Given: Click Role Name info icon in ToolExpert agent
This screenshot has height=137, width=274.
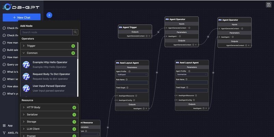Looking at the screenshot, I should click(127, 79).
